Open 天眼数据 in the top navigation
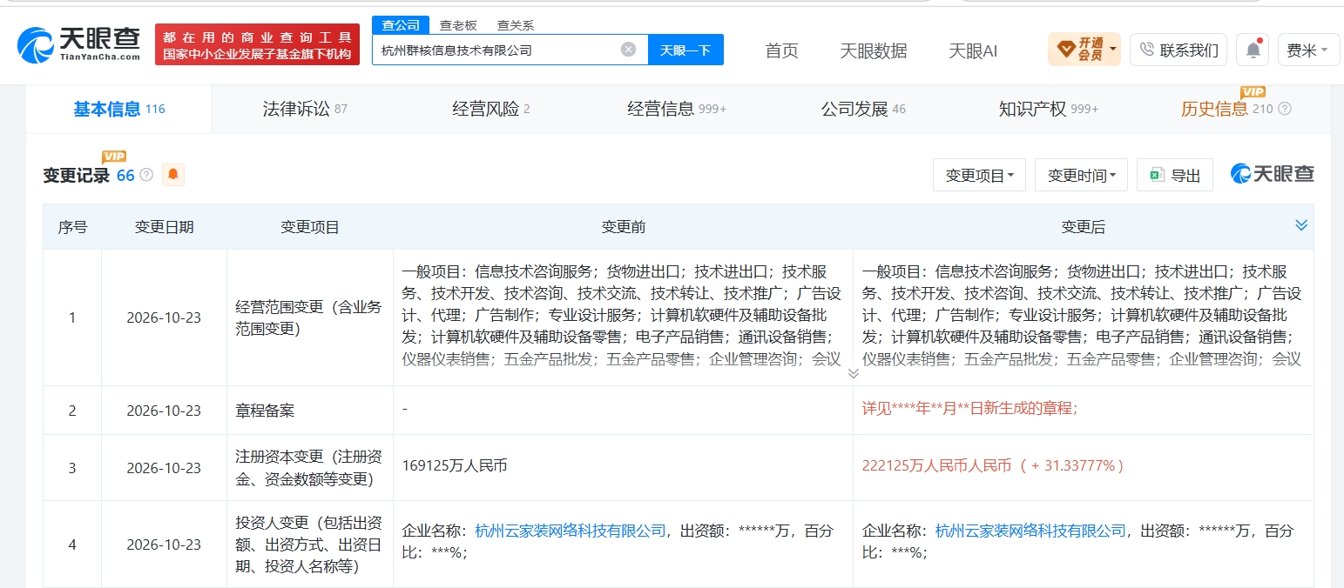 [x=874, y=50]
